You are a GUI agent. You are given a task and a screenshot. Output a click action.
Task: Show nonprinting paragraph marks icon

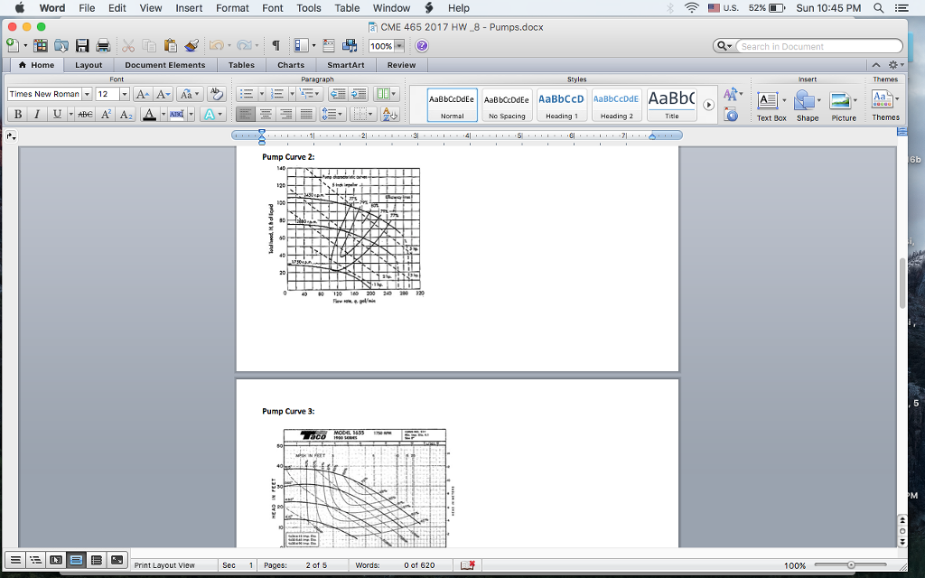click(x=276, y=46)
